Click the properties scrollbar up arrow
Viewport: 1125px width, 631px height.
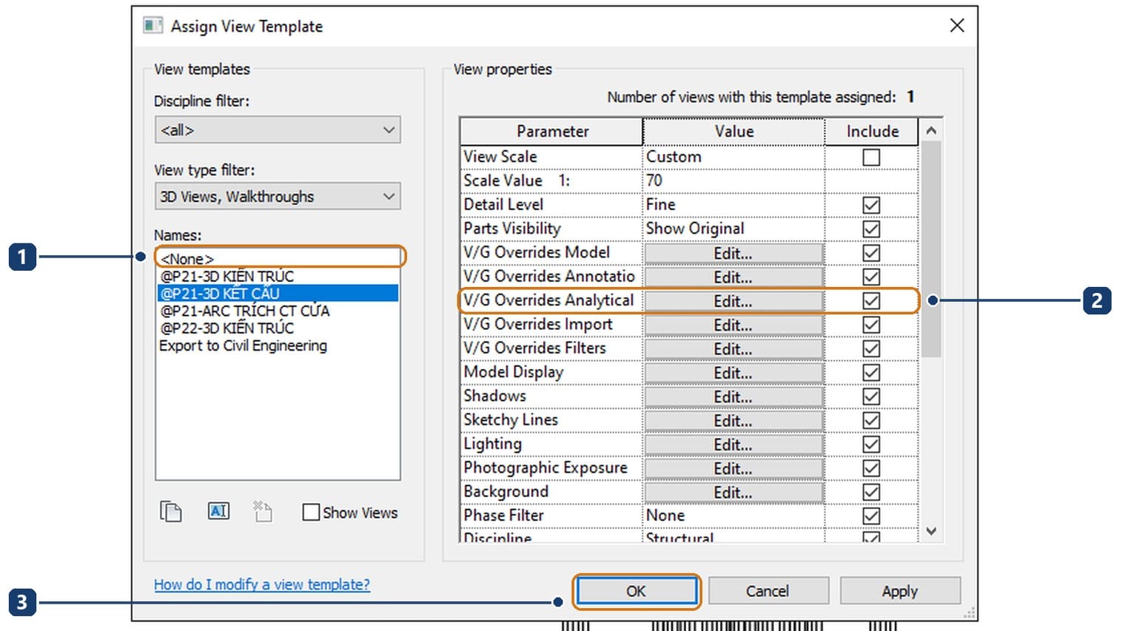pyautogui.click(x=931, y=130)
